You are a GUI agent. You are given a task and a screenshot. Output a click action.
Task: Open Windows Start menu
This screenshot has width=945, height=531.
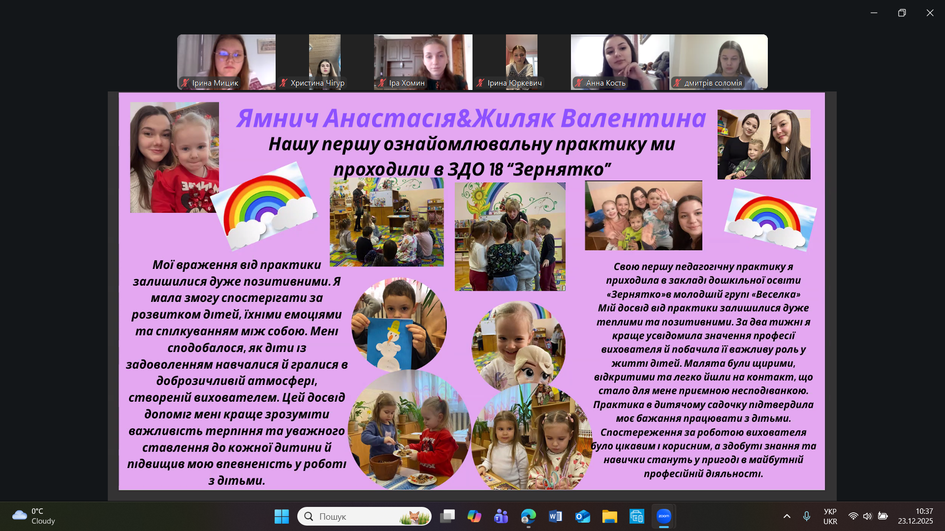[x=282, y=516]
